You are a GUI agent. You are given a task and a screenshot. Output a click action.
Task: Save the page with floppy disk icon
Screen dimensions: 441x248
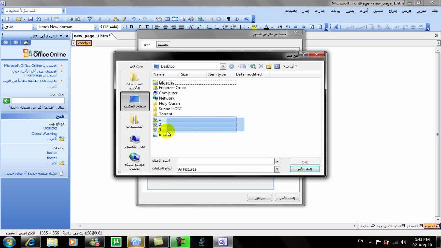tap(30, 19)
